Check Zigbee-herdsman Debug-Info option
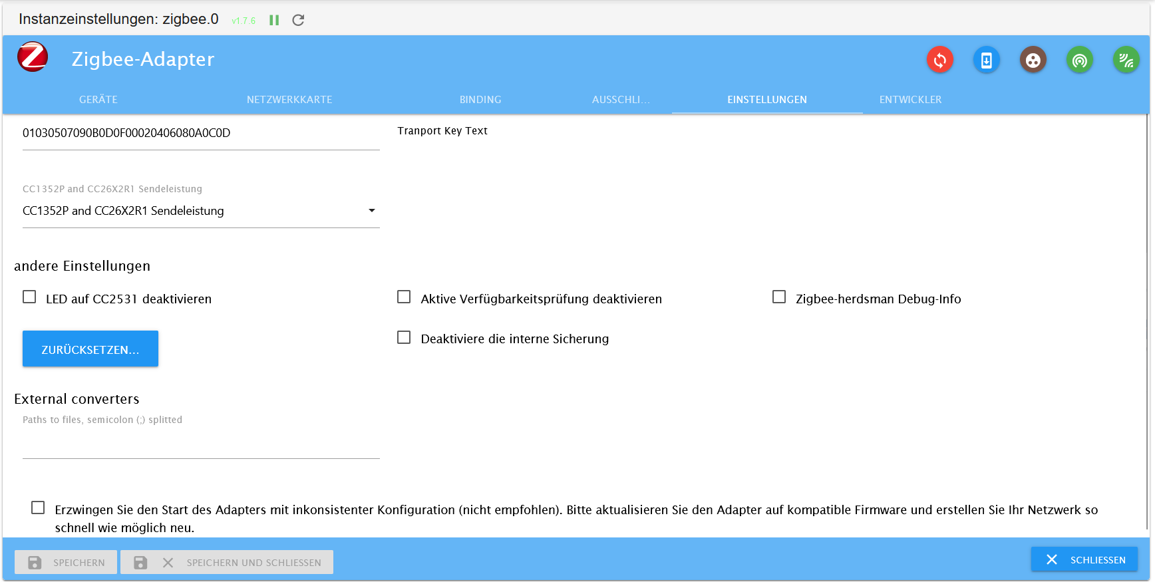The width and height of the screenshot is (1155, 582). click(x=779, y=297)
